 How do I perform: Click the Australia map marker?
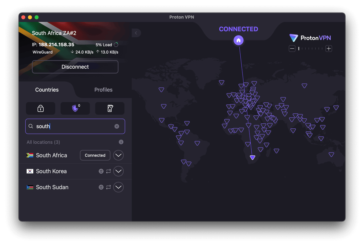331,155
